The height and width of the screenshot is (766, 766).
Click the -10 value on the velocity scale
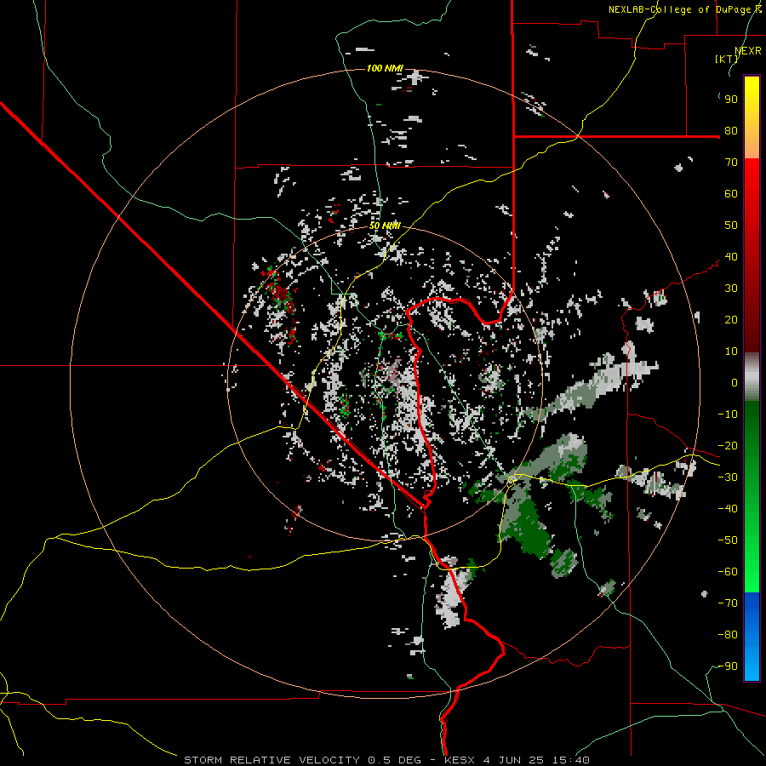pyautogui.click(x=728, y=414)
